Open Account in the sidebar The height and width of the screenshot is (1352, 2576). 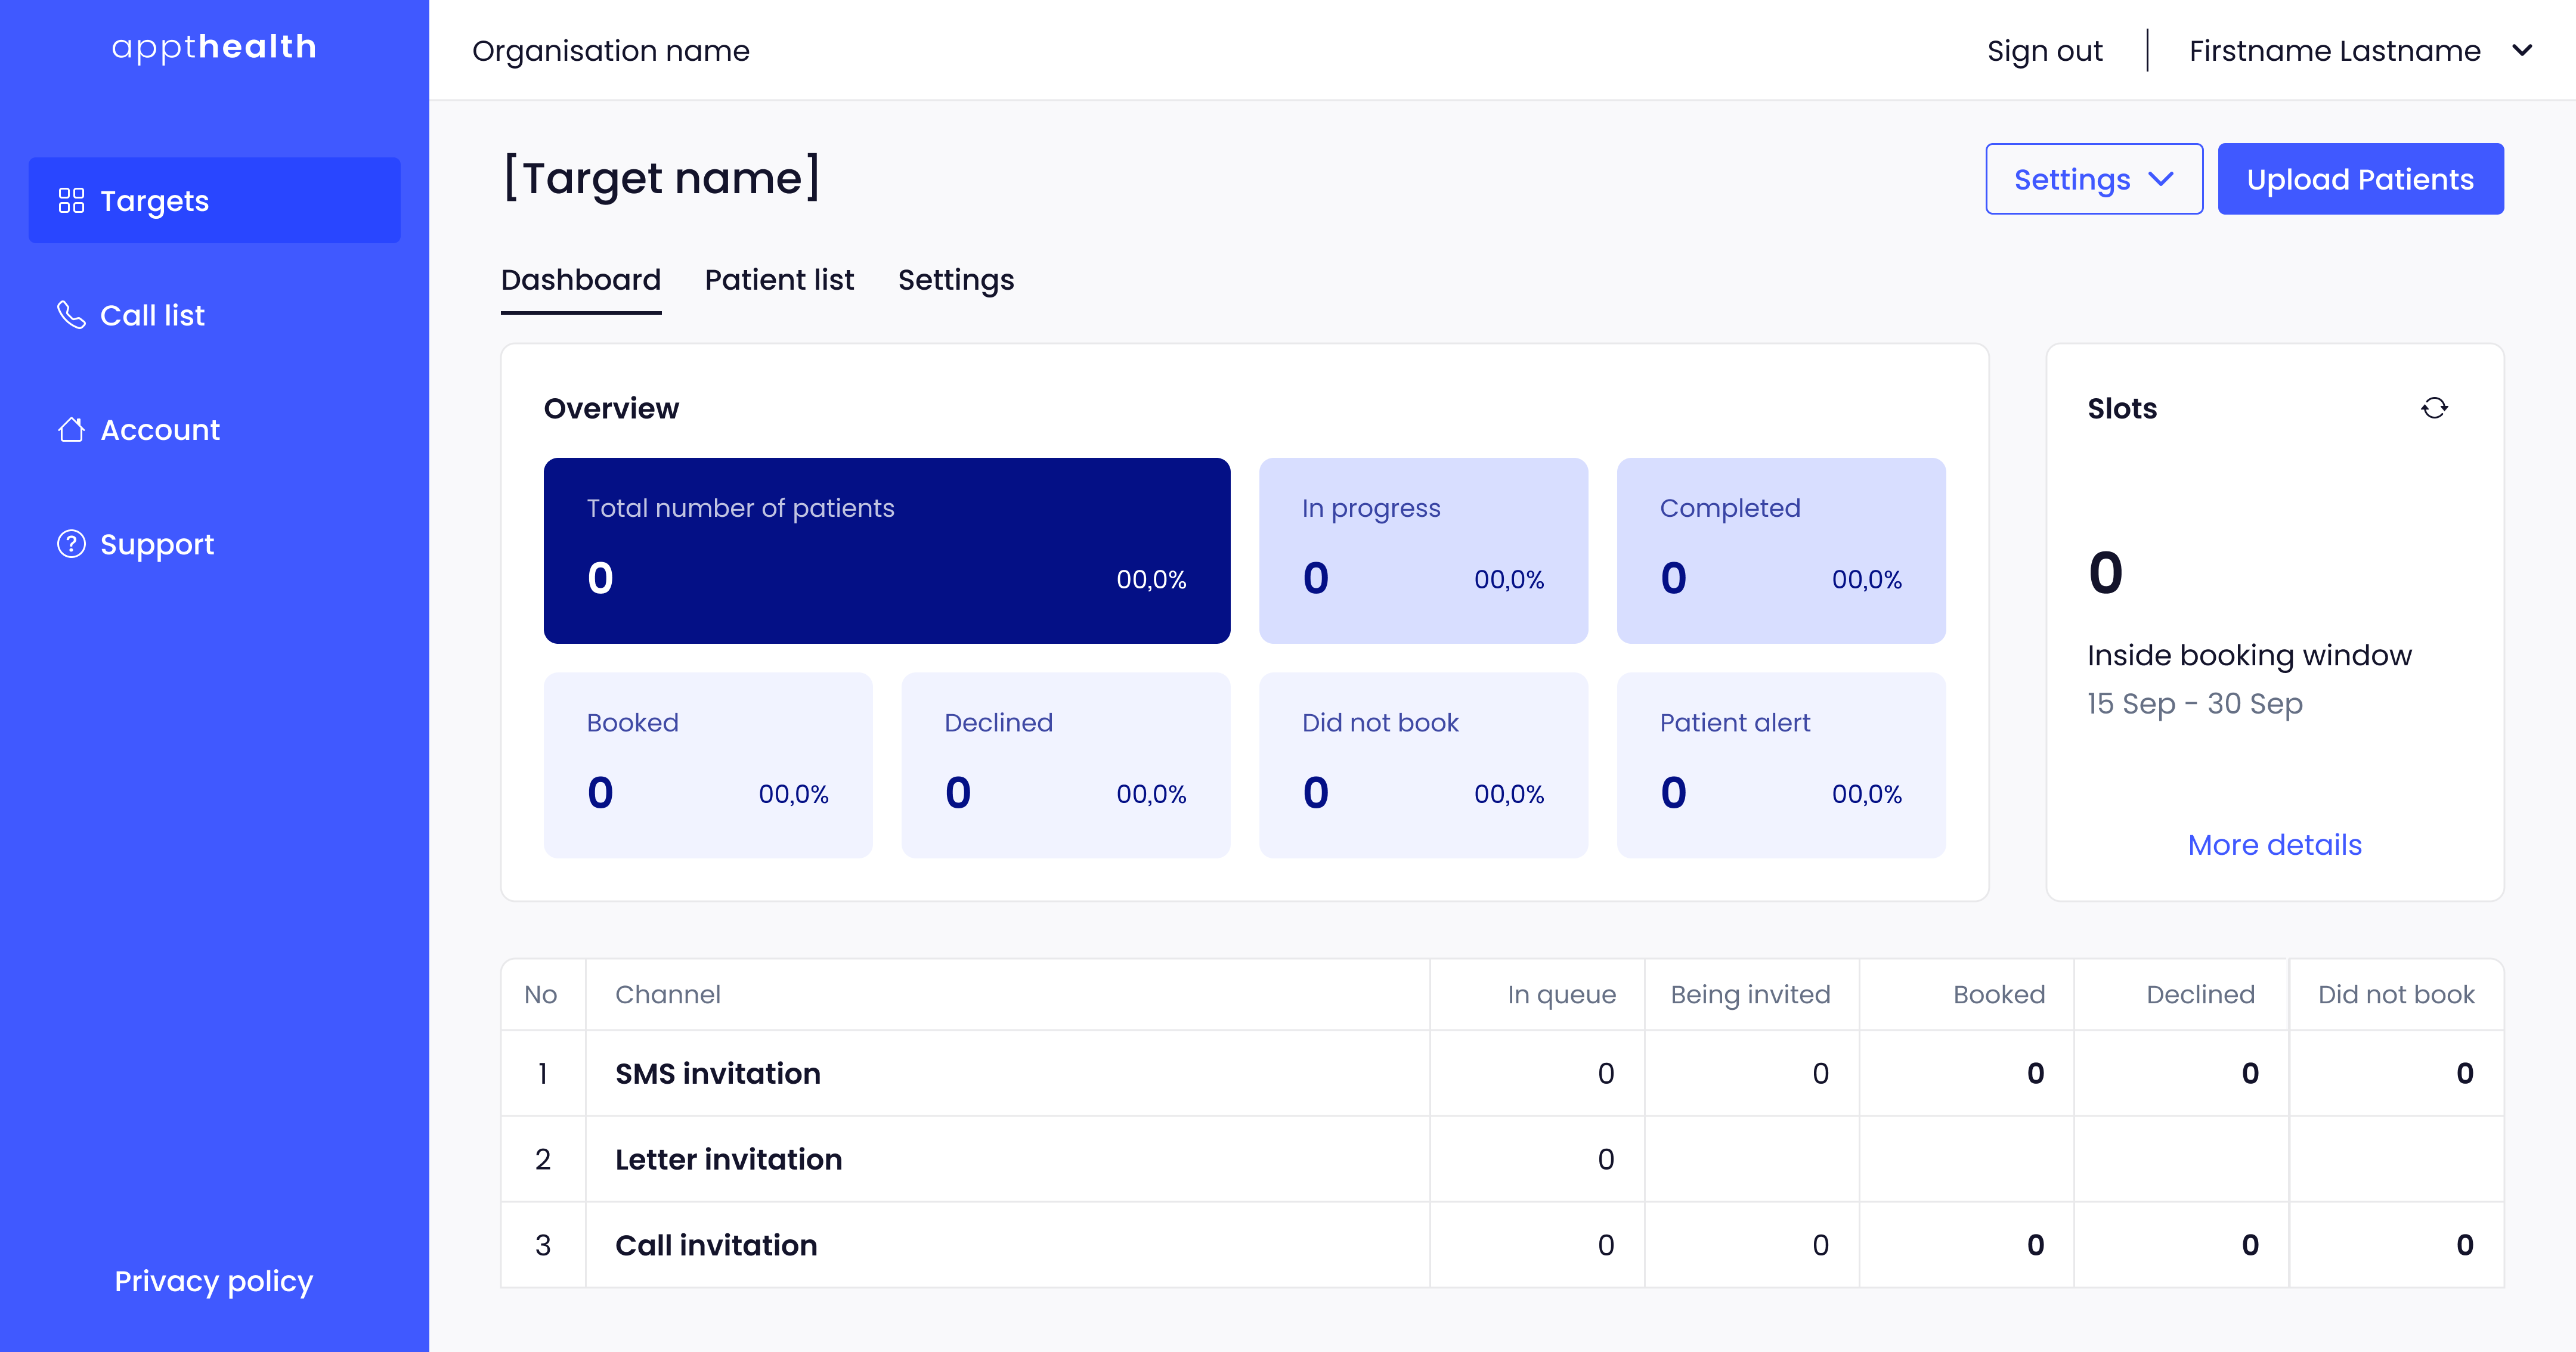click(214, 429)
